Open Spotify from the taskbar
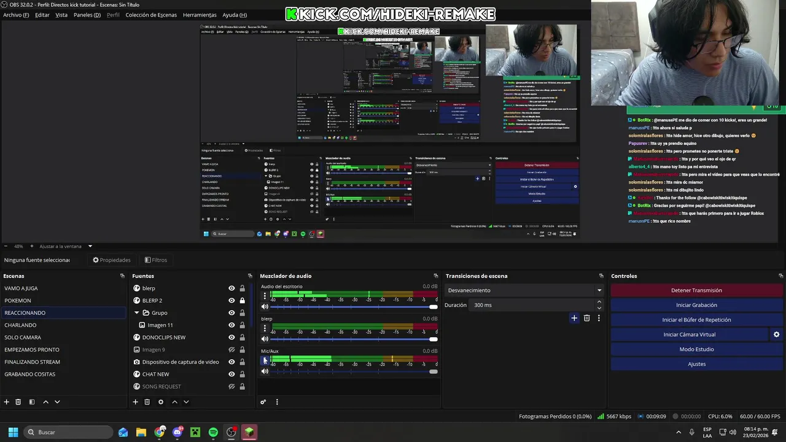 pyautogui.click(x=213, y=432)
